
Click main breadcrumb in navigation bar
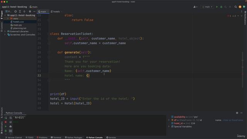(34, 7)
